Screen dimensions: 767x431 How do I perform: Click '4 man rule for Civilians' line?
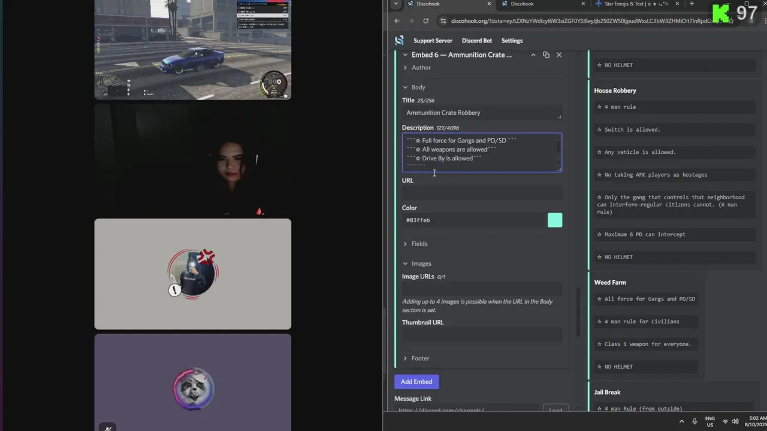pyautogui.click(x=638, y=322)
